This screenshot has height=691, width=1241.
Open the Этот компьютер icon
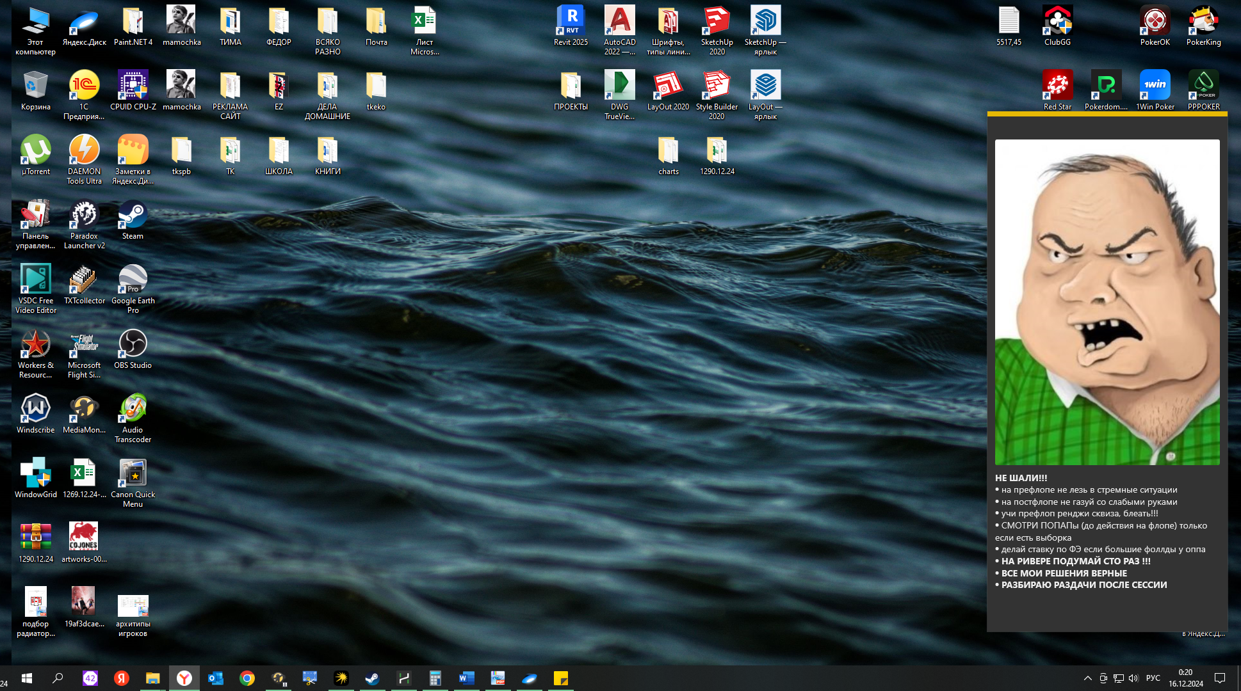[35, 31]
